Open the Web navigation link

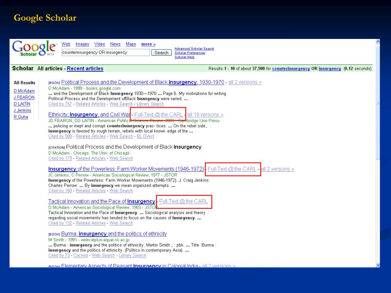click(x=66, y=44)
